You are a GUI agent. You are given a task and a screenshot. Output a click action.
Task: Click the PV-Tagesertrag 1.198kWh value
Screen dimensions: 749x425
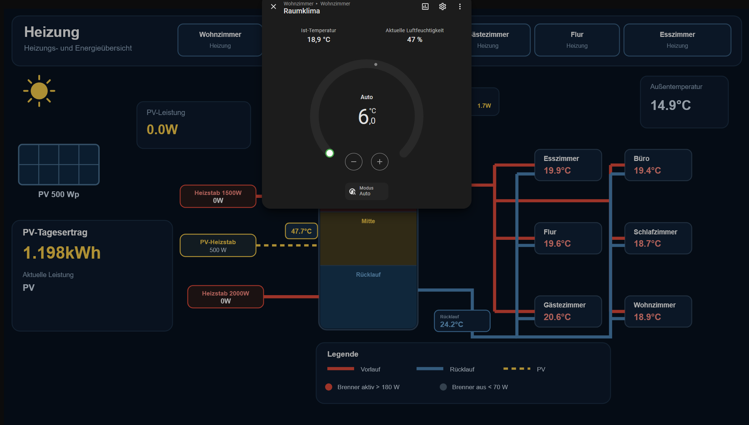click(x=62, y=252)
